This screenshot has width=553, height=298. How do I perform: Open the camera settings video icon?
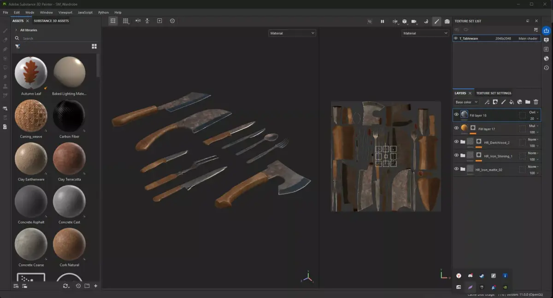pos(414,21)
